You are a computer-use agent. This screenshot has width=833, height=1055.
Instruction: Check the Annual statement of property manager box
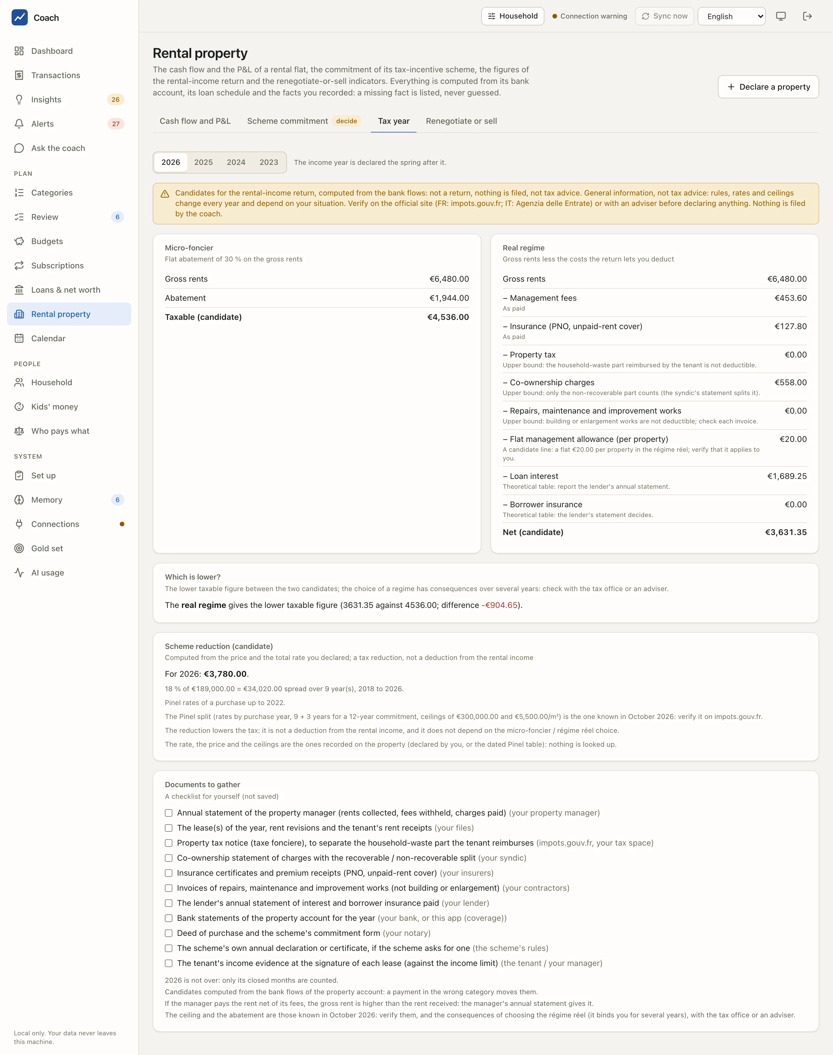click(x=169, y=813)
